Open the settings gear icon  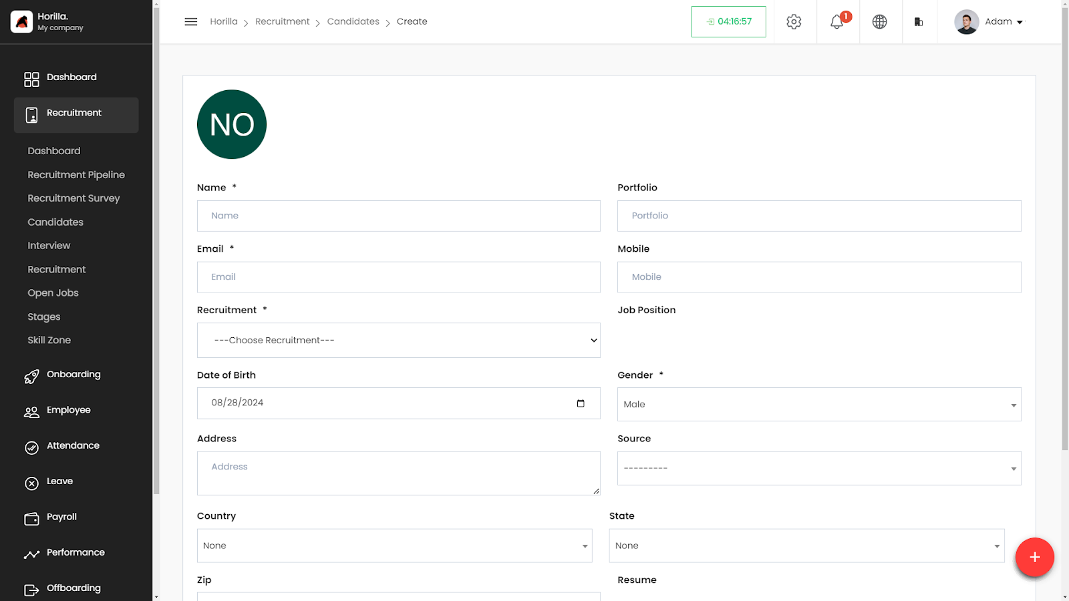click(x=794, y=22)
